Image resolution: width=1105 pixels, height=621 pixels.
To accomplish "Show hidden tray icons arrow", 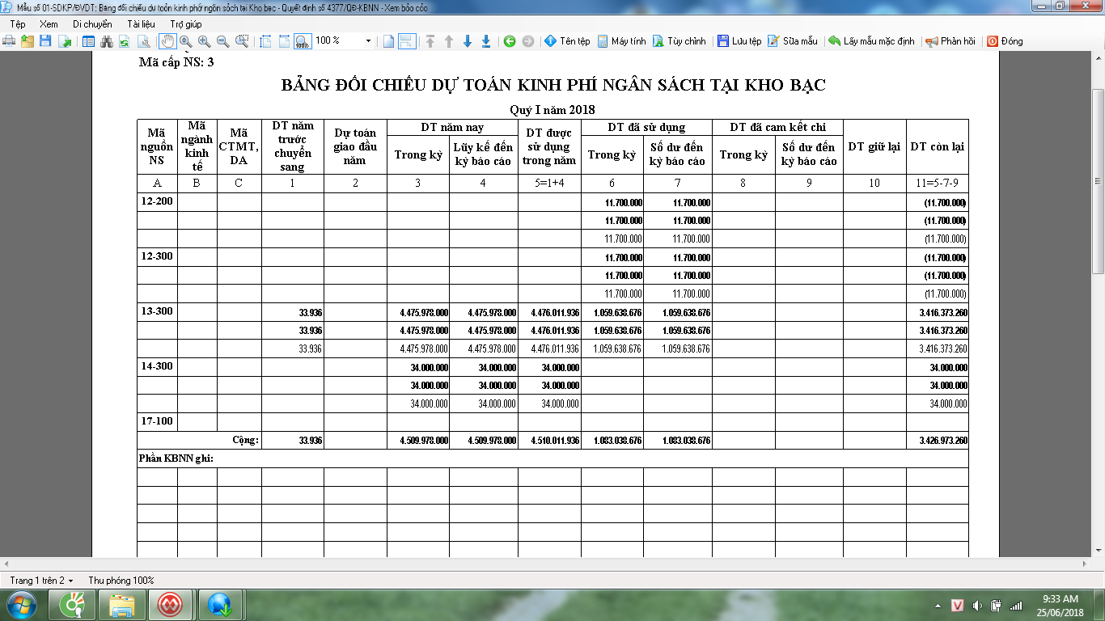I will pos(938,605).
